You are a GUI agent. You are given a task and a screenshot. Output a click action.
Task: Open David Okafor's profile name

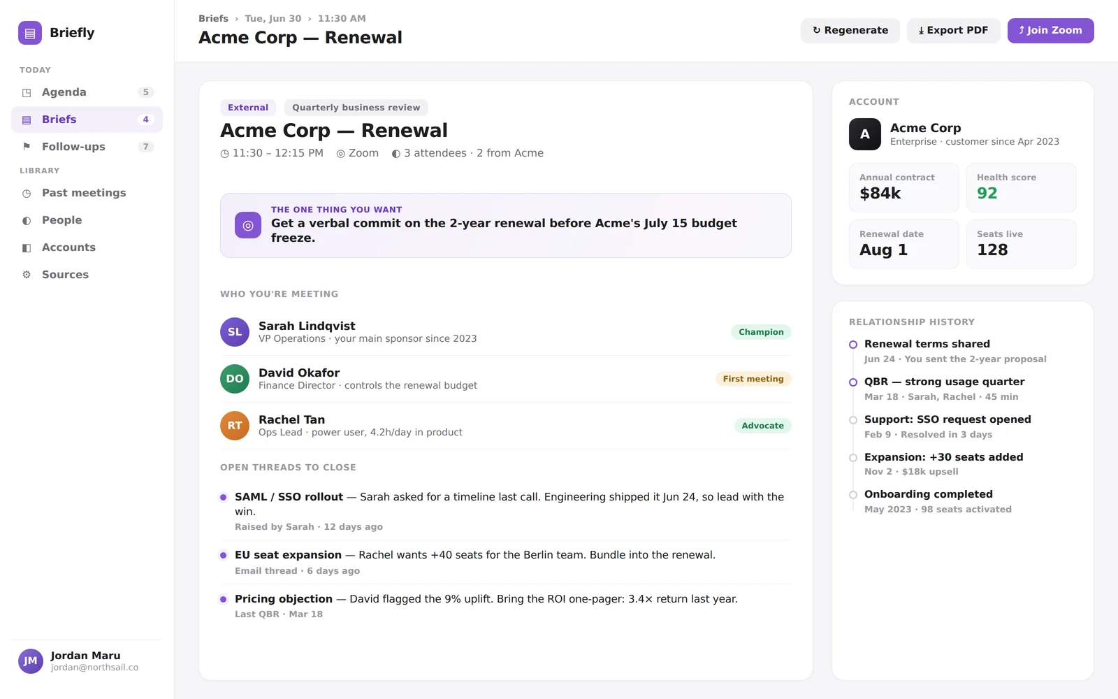(x=299, y=373)
